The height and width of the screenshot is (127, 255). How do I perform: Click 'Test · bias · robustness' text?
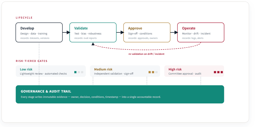point(88,34)
